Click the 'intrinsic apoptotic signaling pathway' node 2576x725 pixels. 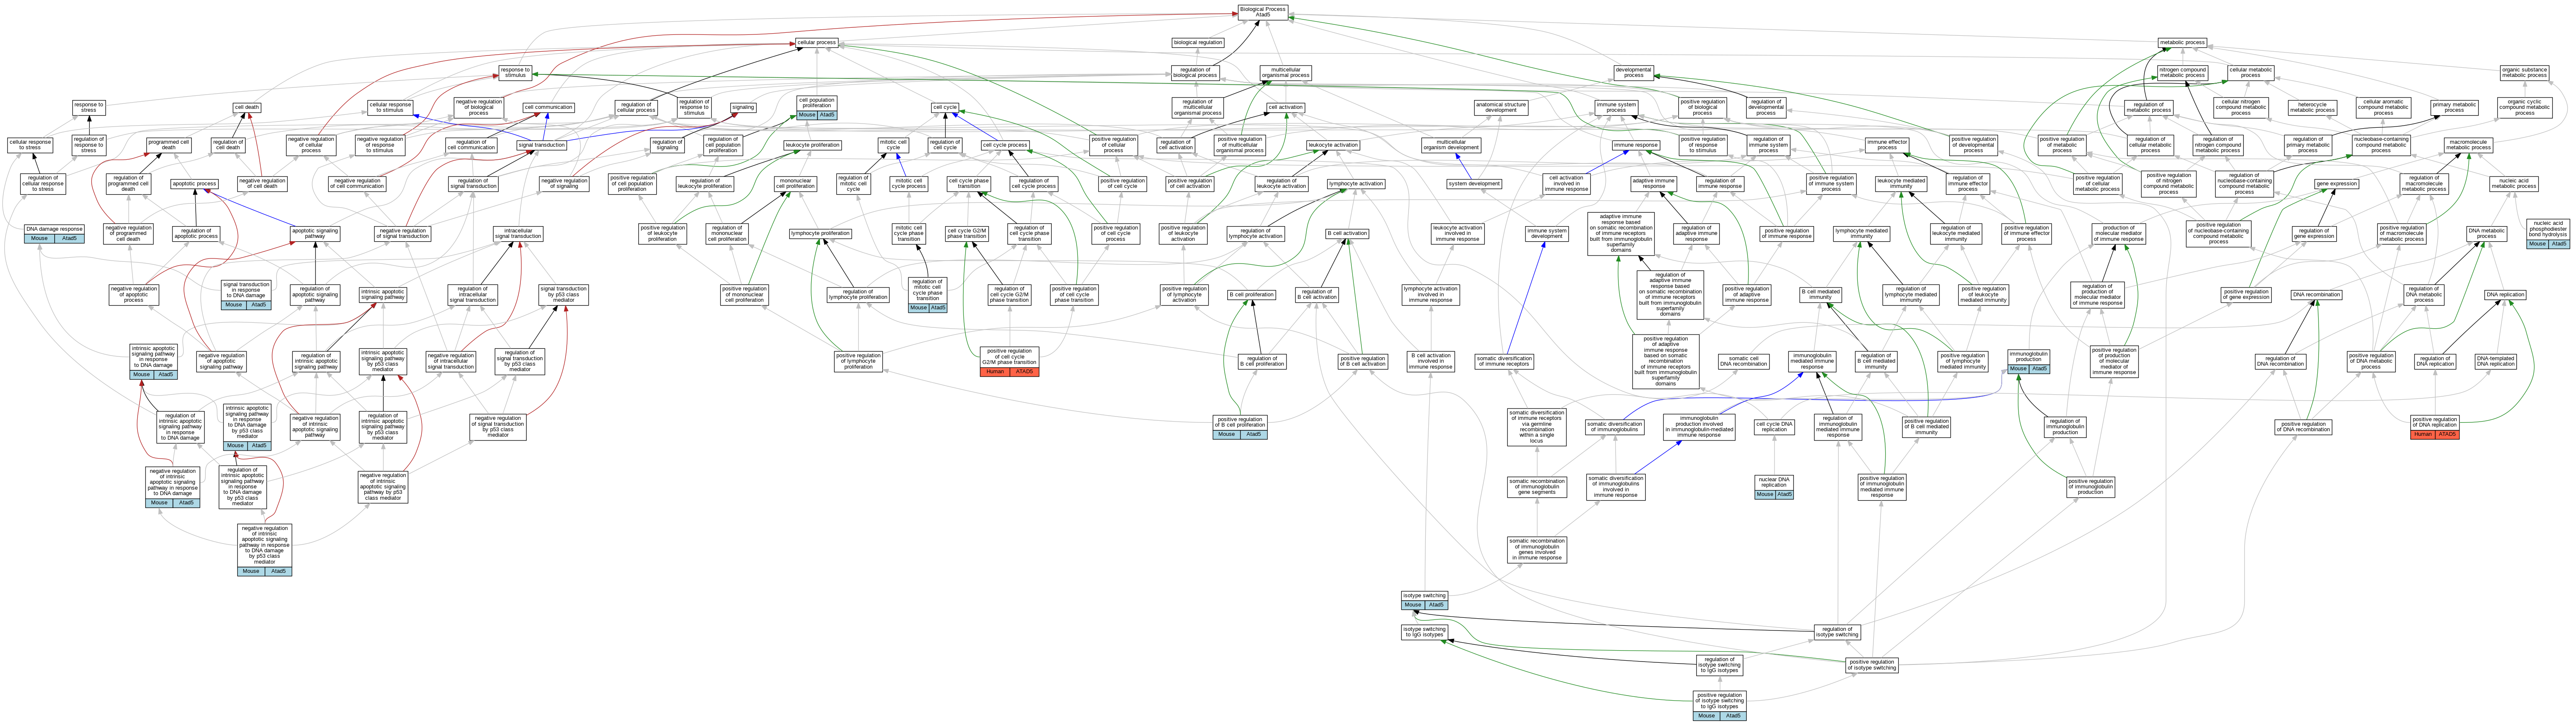tap(383, 295)
